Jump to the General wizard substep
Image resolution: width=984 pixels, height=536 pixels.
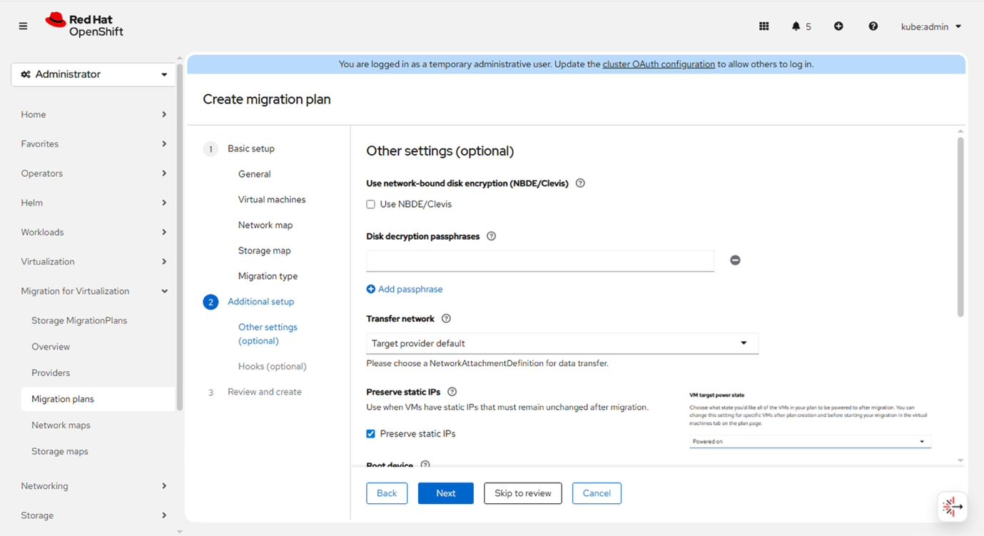point(254,174)
